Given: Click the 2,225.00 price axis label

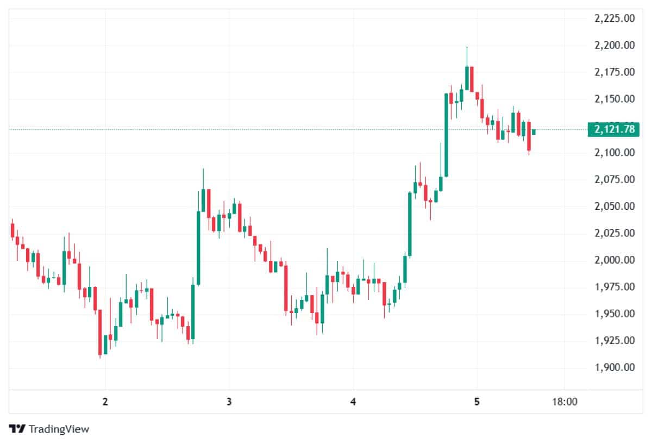Looking at the screenshot, I should point(615,18).
